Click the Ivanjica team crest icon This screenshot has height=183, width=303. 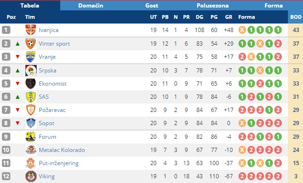(31, 30)
